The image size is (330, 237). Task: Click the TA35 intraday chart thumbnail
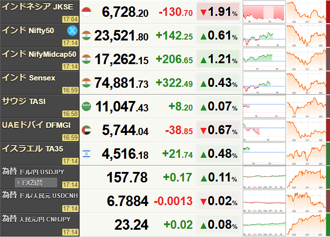pyautogui.click(x=264, y=154)
